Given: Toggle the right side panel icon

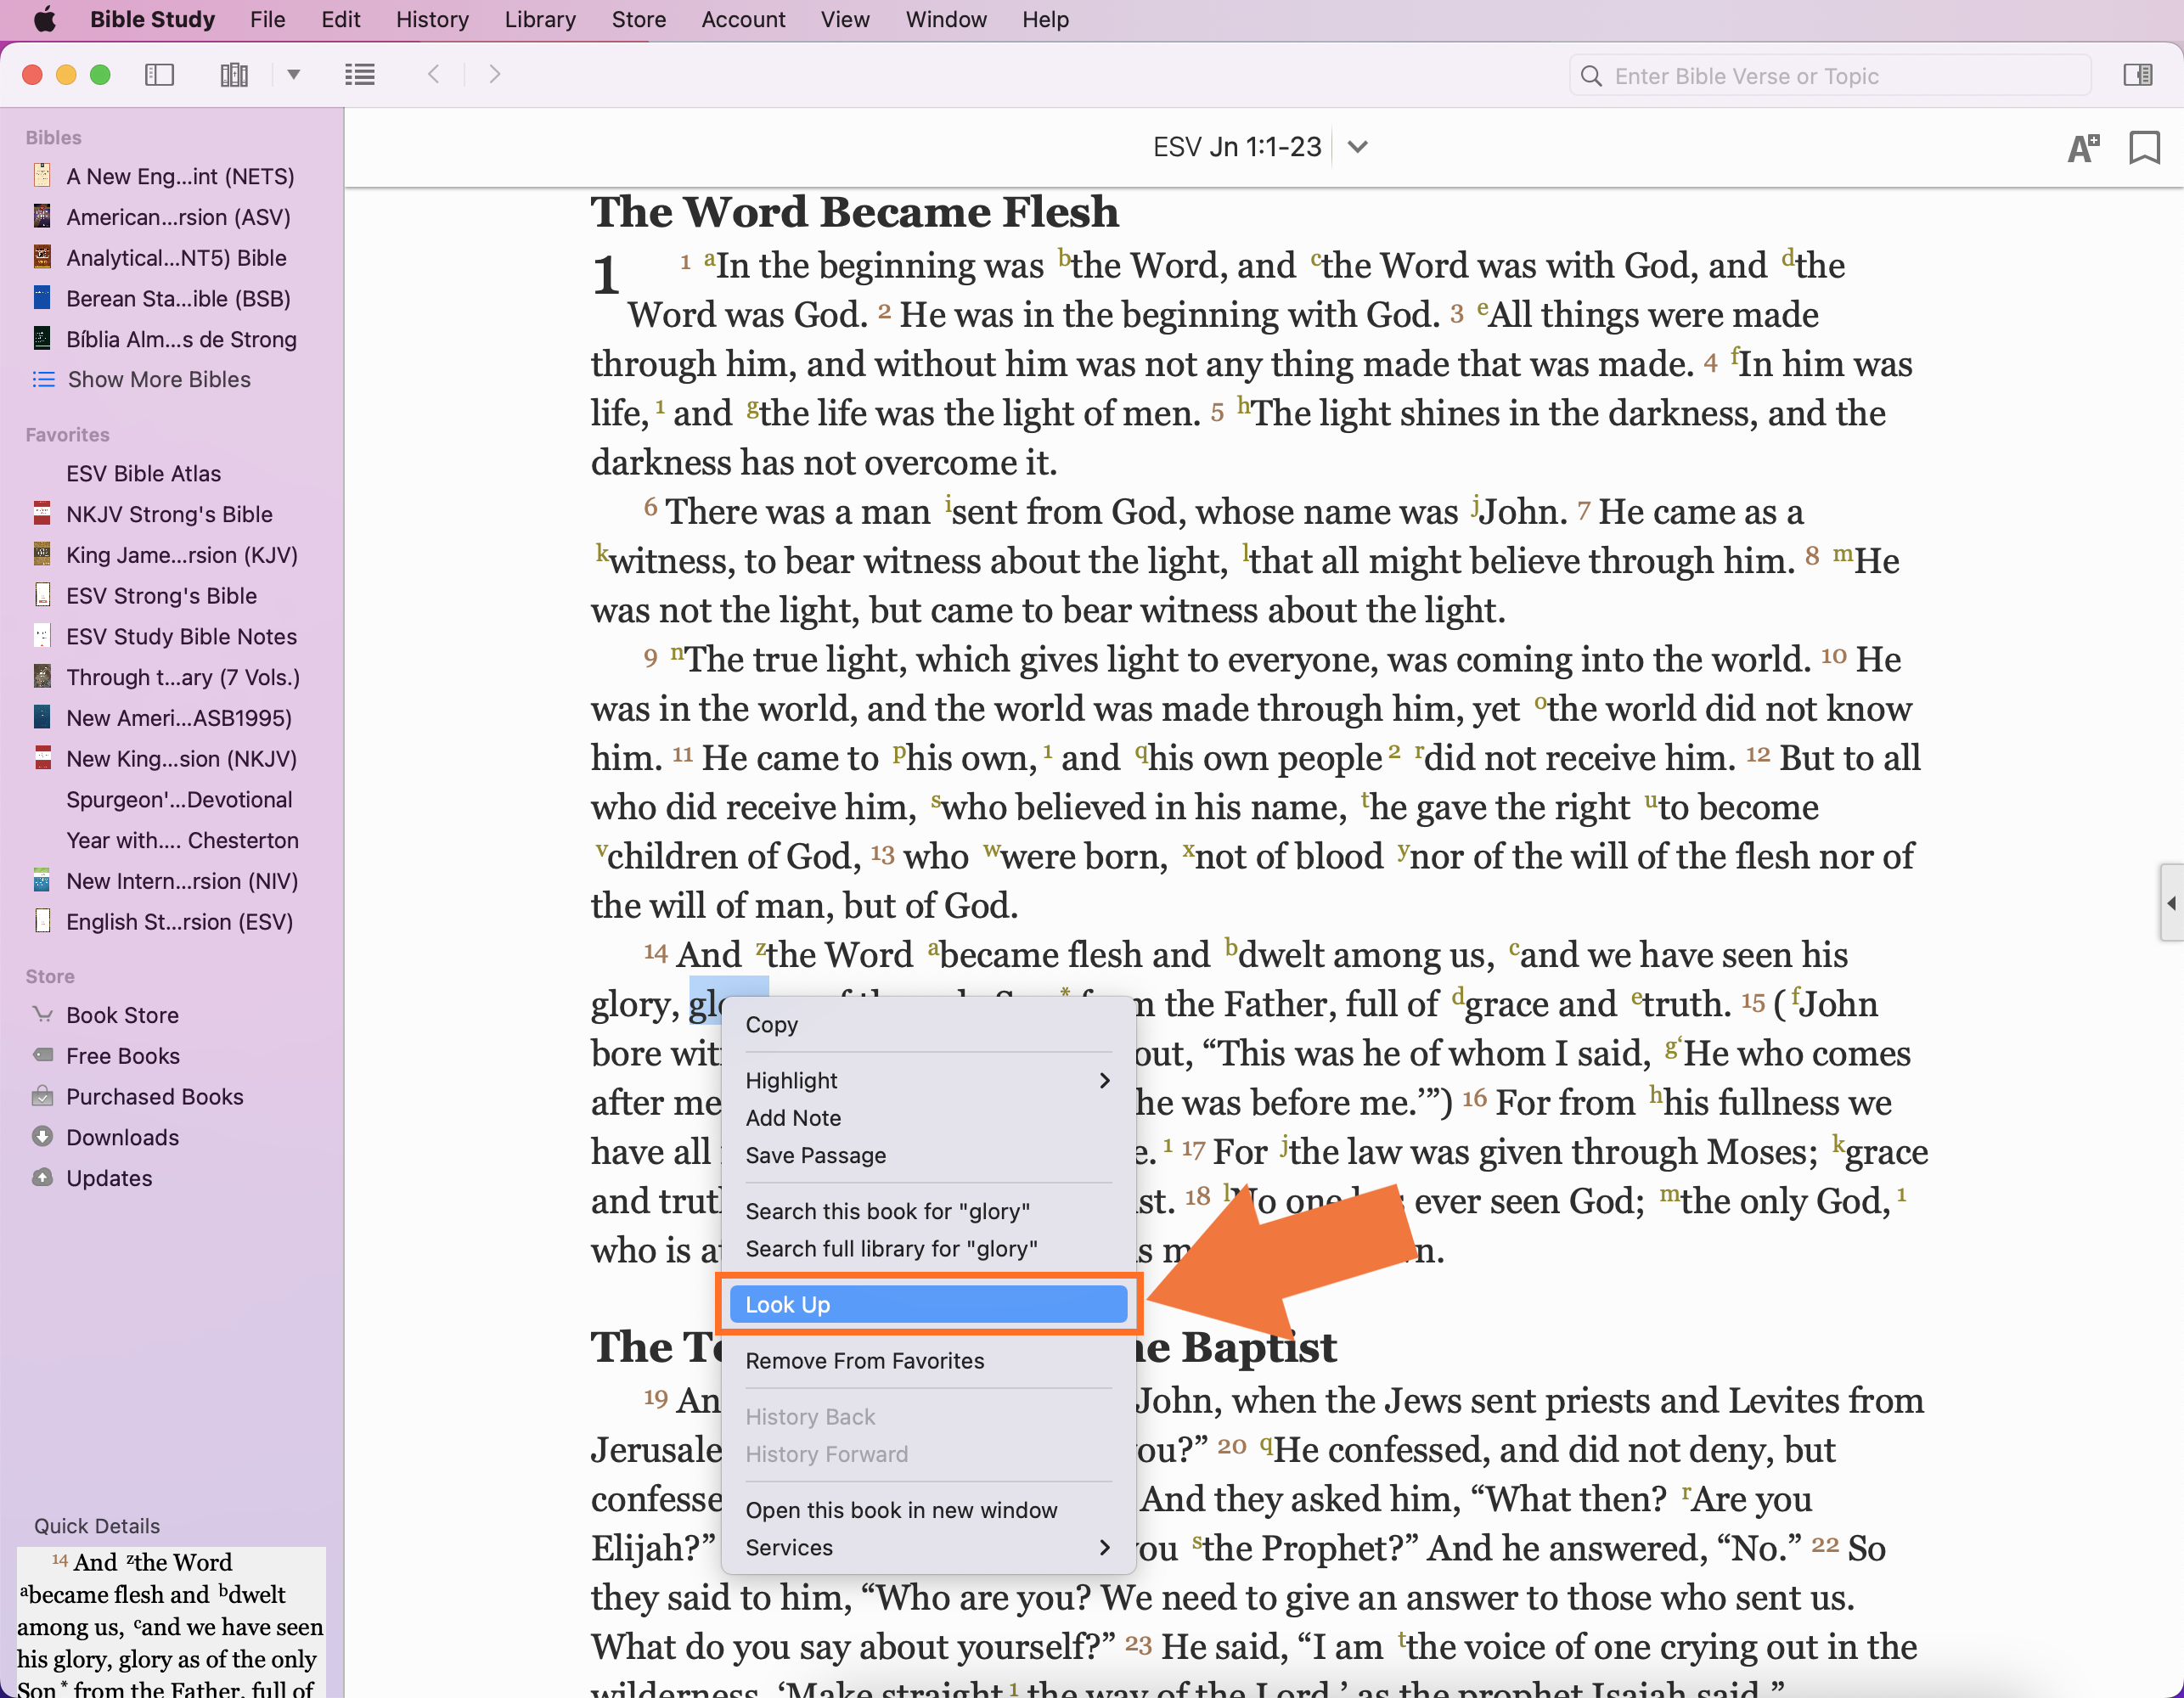Looking at the screenshot, I should click(x=2137, y=75).
